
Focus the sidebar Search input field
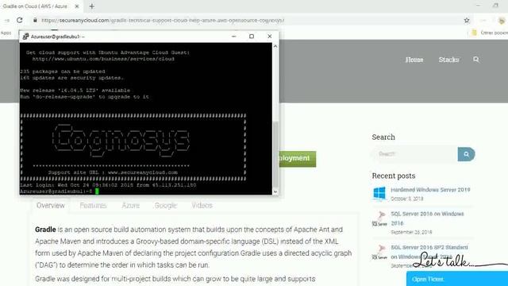tap(414, 154)
